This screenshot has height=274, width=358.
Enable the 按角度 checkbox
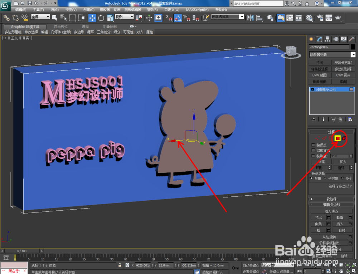coord(313,156)
